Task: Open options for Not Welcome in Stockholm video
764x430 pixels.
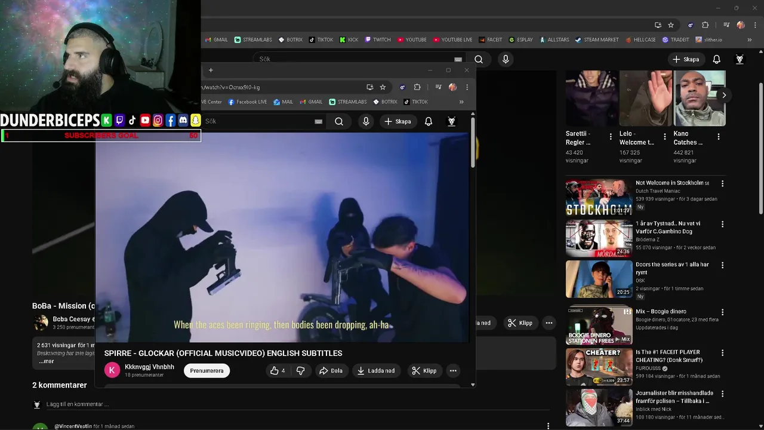Action: coord(723,184)
